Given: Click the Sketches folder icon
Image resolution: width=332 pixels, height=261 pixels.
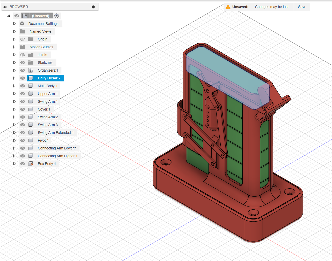Looking at the screenshot, I should 31,63.
